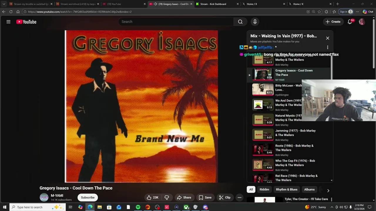Open the M-YAMI channel avatar
Image resolution: width=376 pixels, height=211 pixels.
click(44, 198)
